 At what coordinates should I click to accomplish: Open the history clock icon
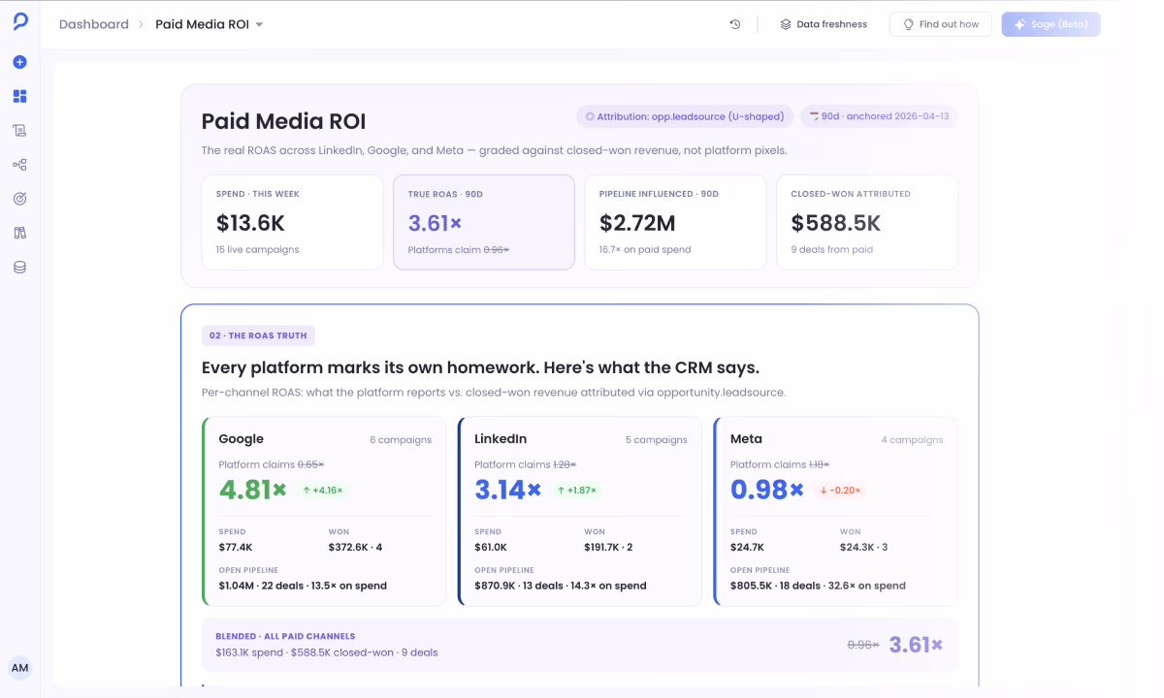[x=735, y=24]
